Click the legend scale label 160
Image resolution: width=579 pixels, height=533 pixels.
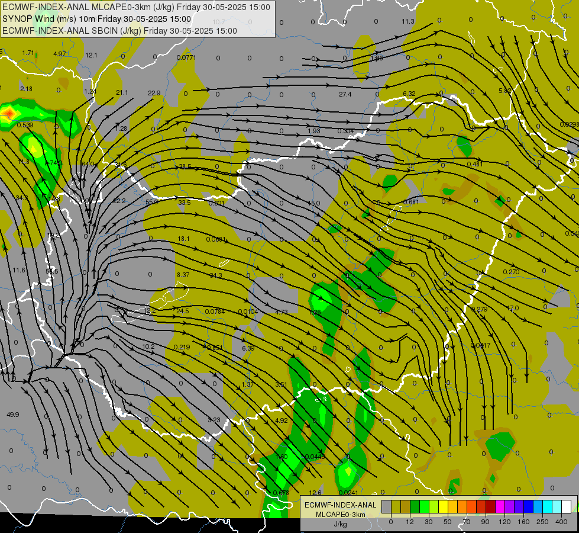pos(523,522)
